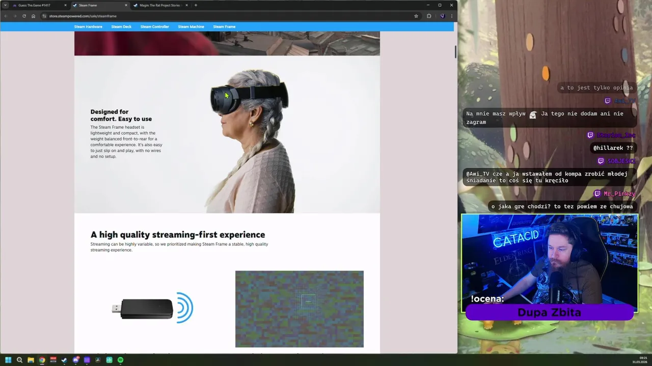Click the Mr_Pinkzy chat username
Viewport: 652px width, 366px height.
click(619, 194)
